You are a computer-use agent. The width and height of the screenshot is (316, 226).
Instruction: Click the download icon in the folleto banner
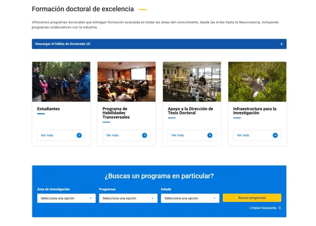(x=282, y=44)
